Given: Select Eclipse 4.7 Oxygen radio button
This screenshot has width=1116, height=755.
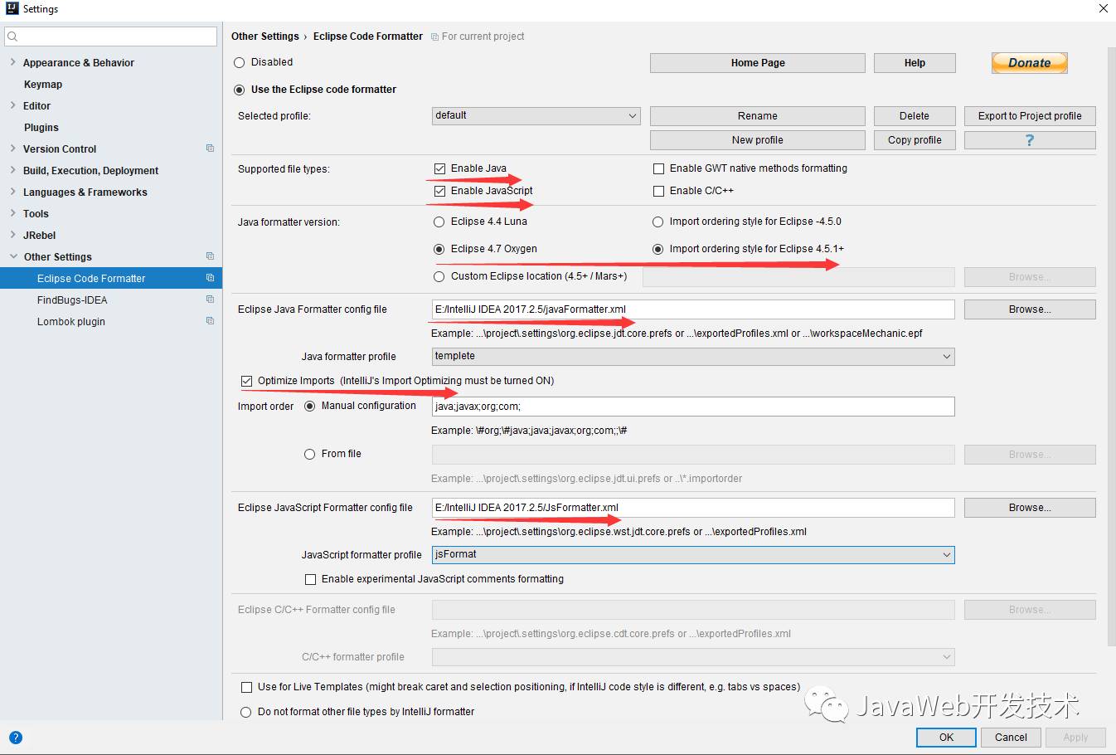Looking at the screenshot, I should (439, 249).
